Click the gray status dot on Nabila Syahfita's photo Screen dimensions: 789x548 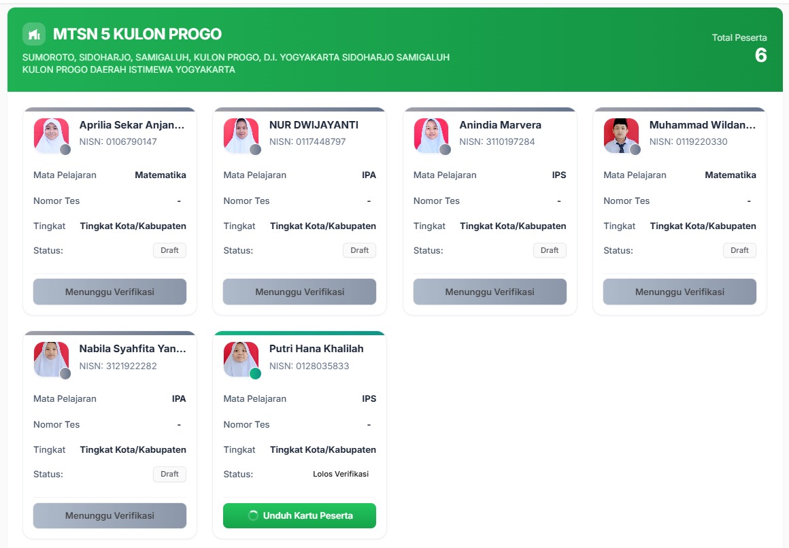65,373
